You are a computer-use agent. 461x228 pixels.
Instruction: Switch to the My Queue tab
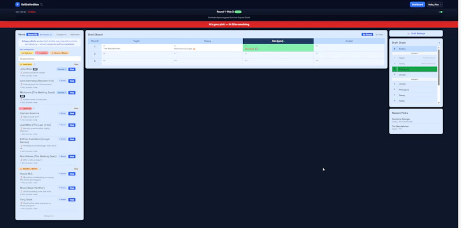pos(46,34)
